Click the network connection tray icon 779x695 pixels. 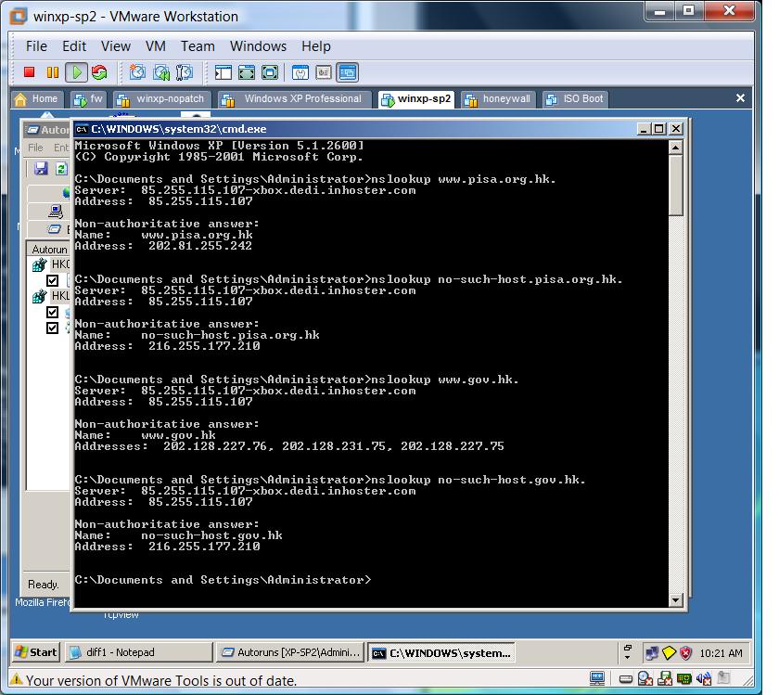(651, 652)
